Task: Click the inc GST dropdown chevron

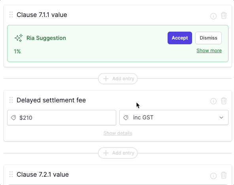Action: point(221,117)
